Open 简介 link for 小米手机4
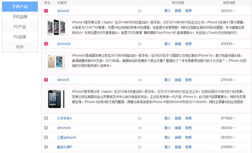 167,118
